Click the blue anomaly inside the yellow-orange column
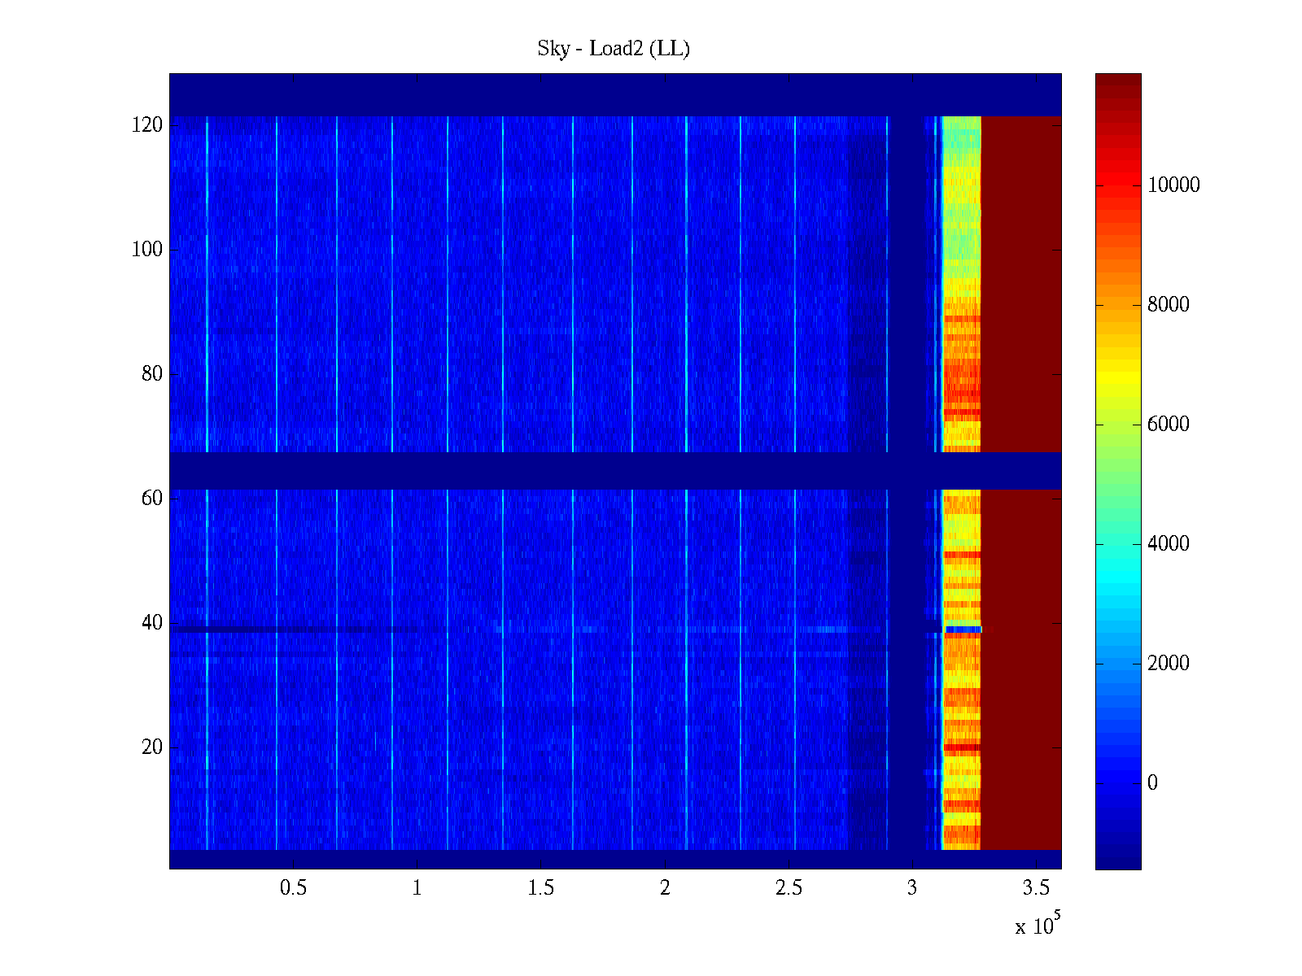 963,630
